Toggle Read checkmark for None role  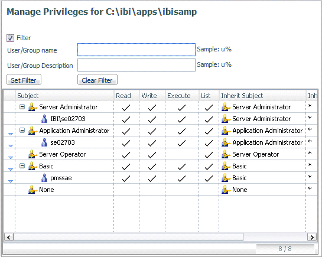pyautogui.click(x=126, y=190)
